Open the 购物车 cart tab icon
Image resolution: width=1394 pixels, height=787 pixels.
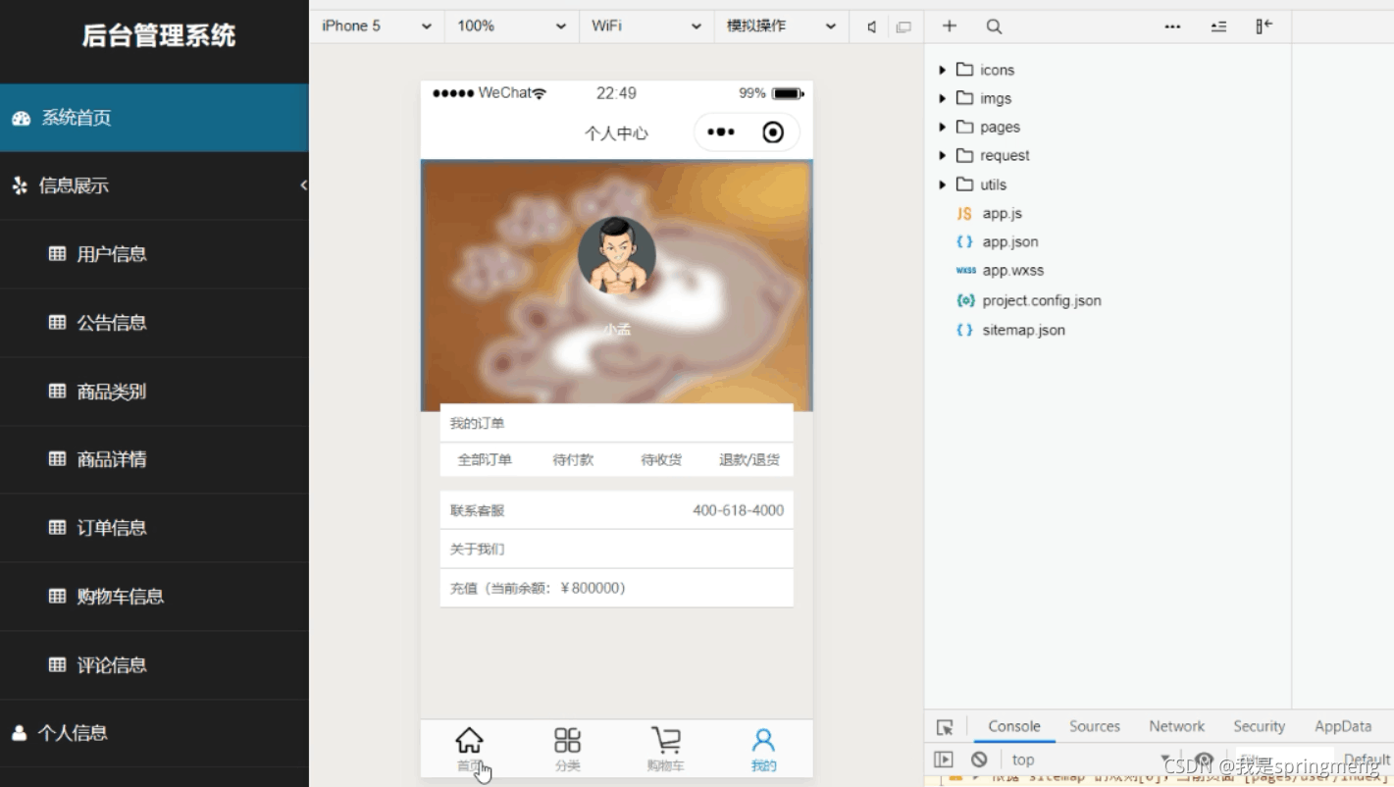[666, 740]
